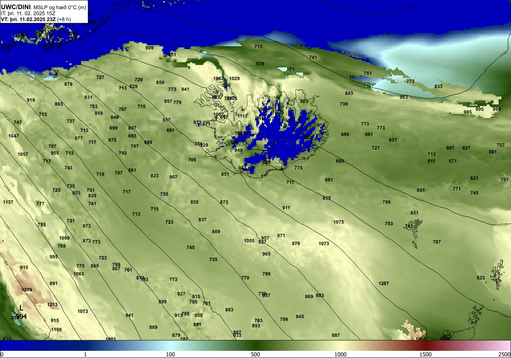This screenshot has height=358, width=511.
Task: Click the map value 1009
Action: [x=64, y=238]
